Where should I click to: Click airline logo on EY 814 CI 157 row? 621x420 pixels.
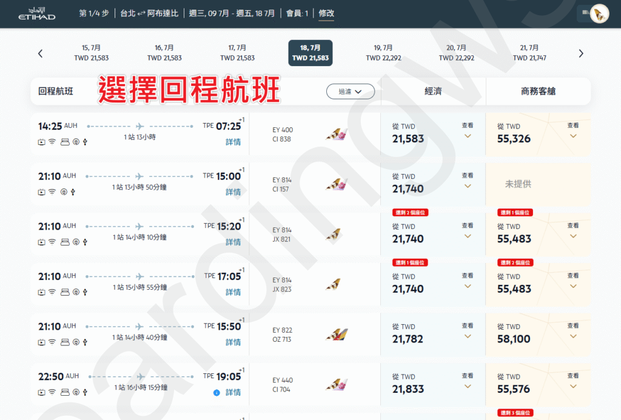tap(336, 184)
